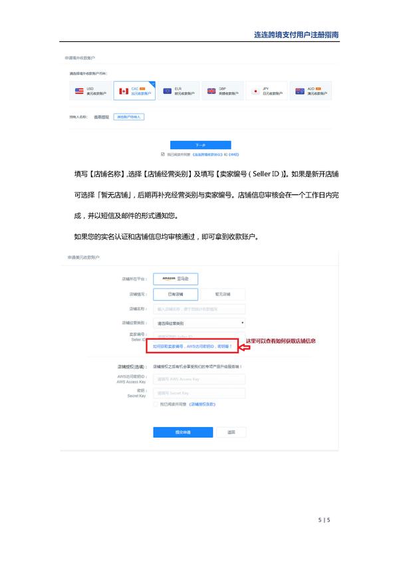Select the 已有店铺 existing store option
399x564 pixels.
pyautogui.click(x=176, y=294)
